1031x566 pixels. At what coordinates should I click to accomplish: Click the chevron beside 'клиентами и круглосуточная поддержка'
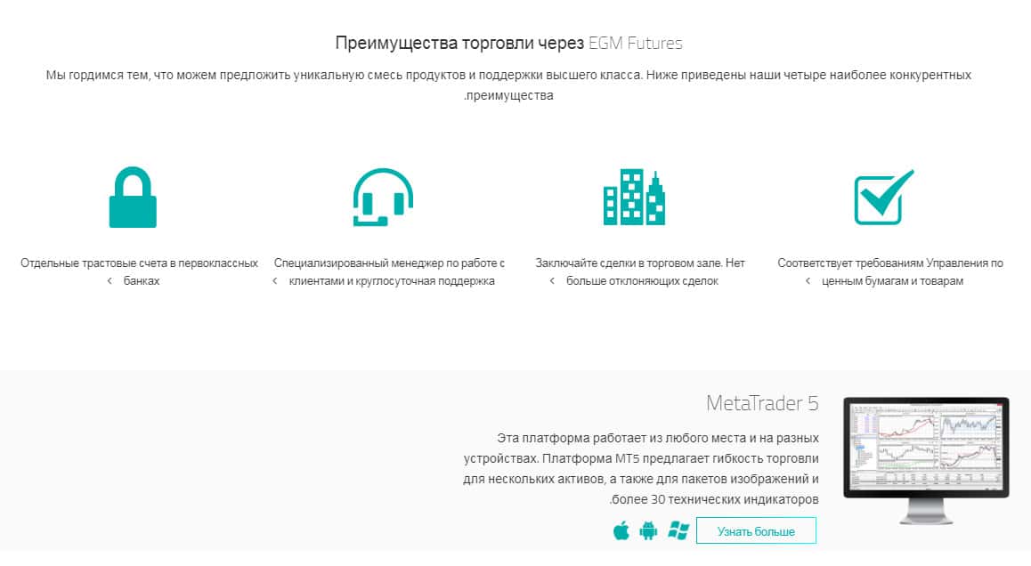point(275,281)
